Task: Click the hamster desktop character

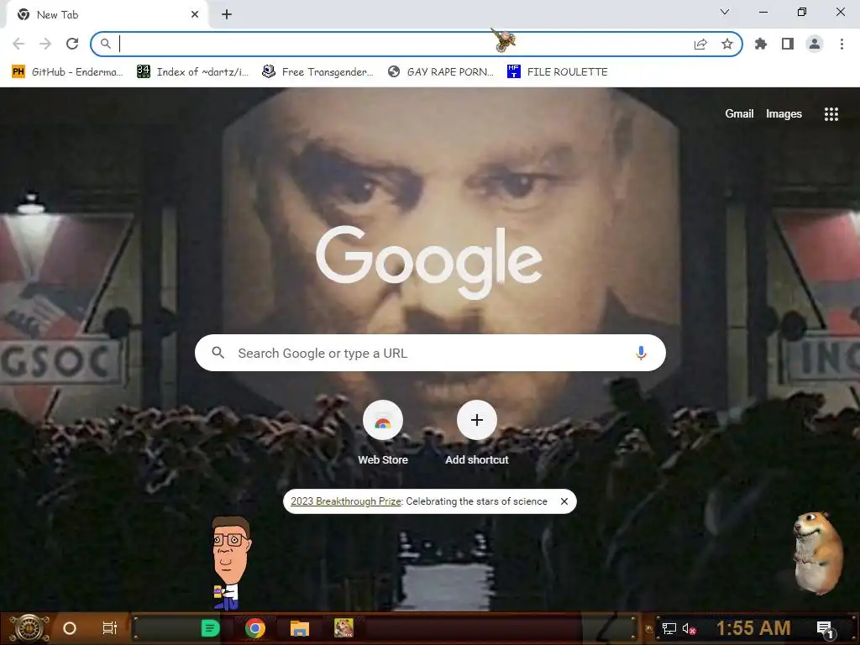Action: (x=817, y=553)
